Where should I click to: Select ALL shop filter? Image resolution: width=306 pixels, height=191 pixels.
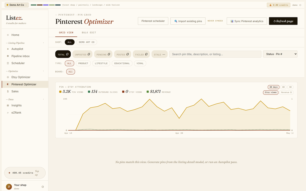pos(70,42)
